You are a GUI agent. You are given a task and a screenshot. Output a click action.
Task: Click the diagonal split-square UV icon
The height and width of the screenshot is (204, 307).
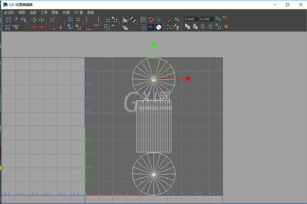[x=52, y=27]
